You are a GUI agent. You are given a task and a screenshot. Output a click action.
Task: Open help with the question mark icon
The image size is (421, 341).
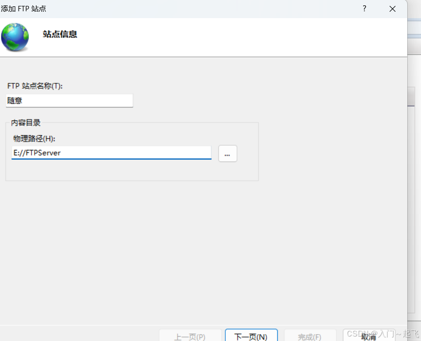(x=365, y=9)
